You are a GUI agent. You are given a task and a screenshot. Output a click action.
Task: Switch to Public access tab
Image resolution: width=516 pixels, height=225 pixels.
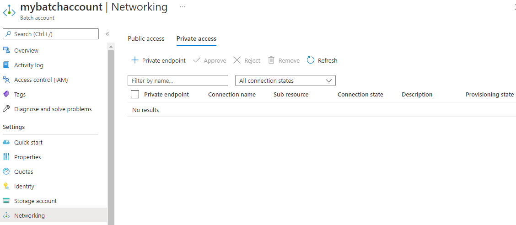tap(146, 38)
